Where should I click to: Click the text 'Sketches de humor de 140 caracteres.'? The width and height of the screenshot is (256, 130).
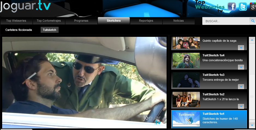pyautogui.click(x=220, y=121)
